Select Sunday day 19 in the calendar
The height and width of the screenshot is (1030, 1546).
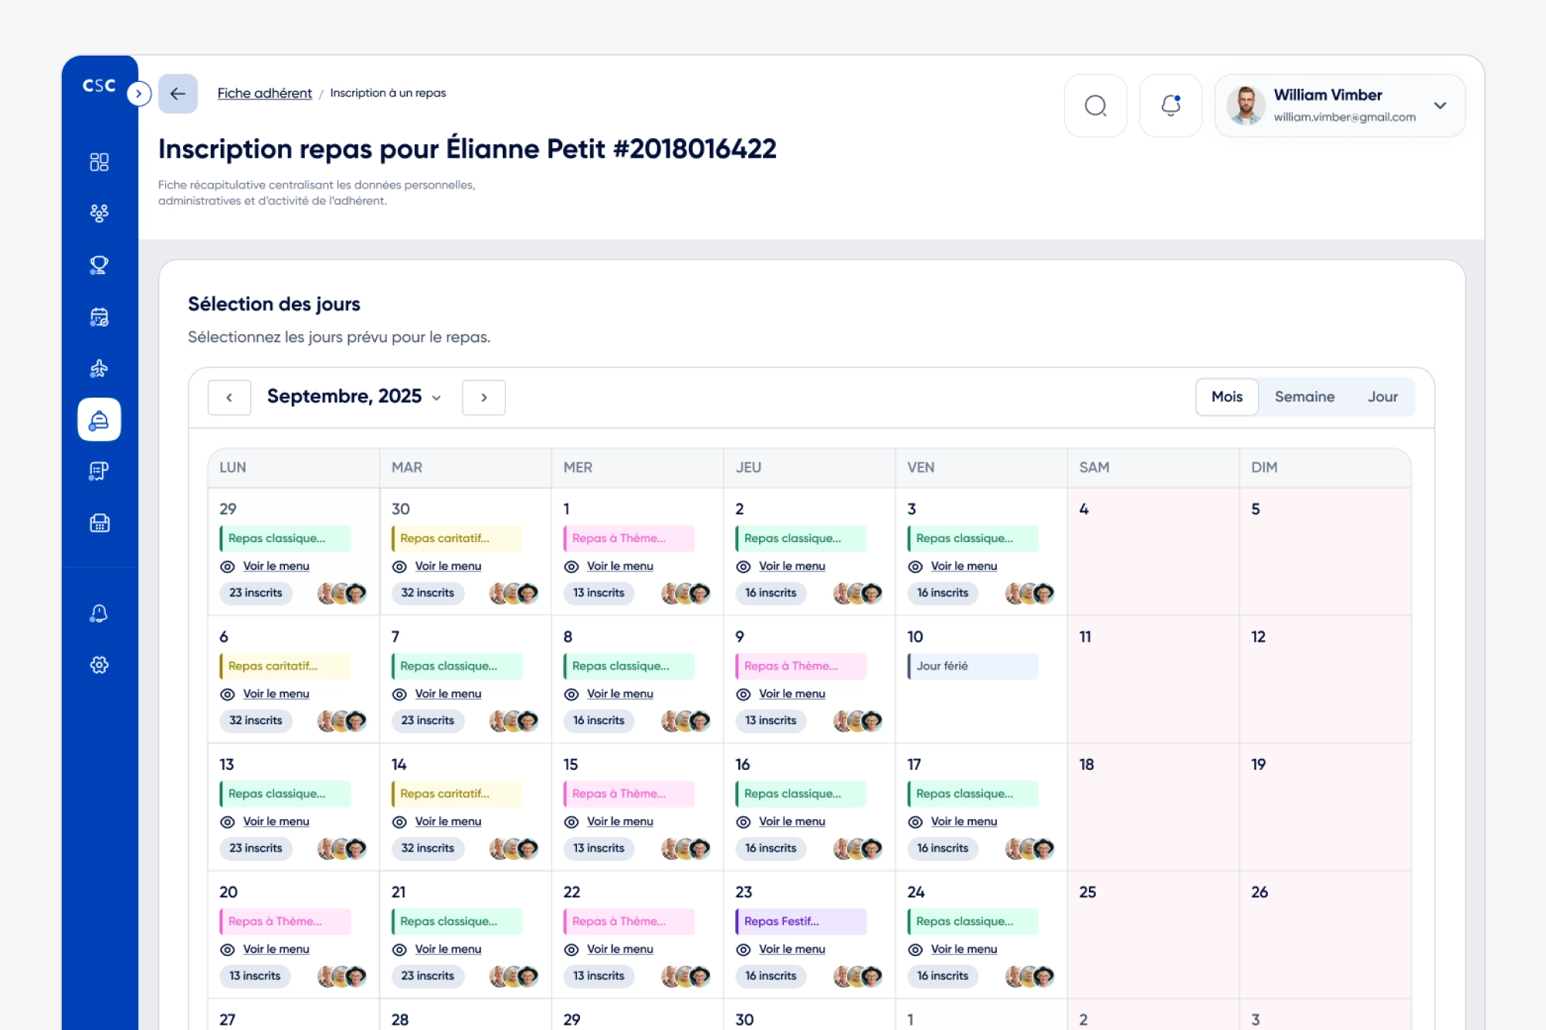click(1325, 807)
